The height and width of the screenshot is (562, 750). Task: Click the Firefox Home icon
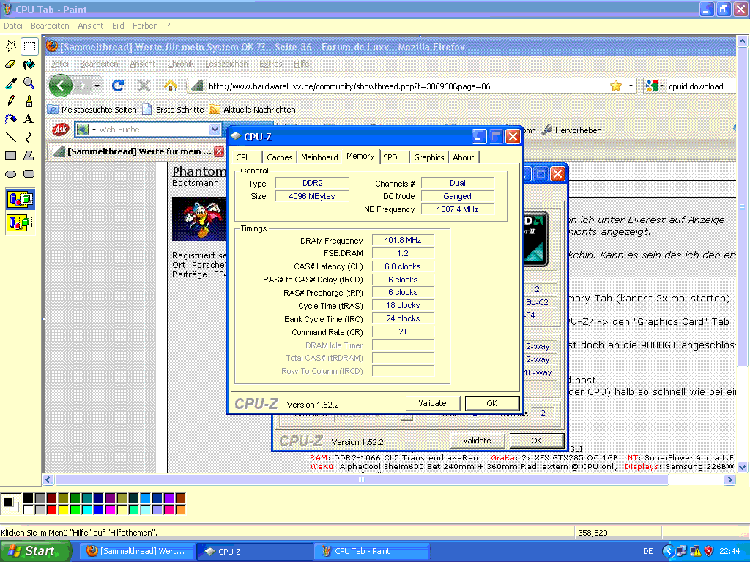tap(170, 86)
